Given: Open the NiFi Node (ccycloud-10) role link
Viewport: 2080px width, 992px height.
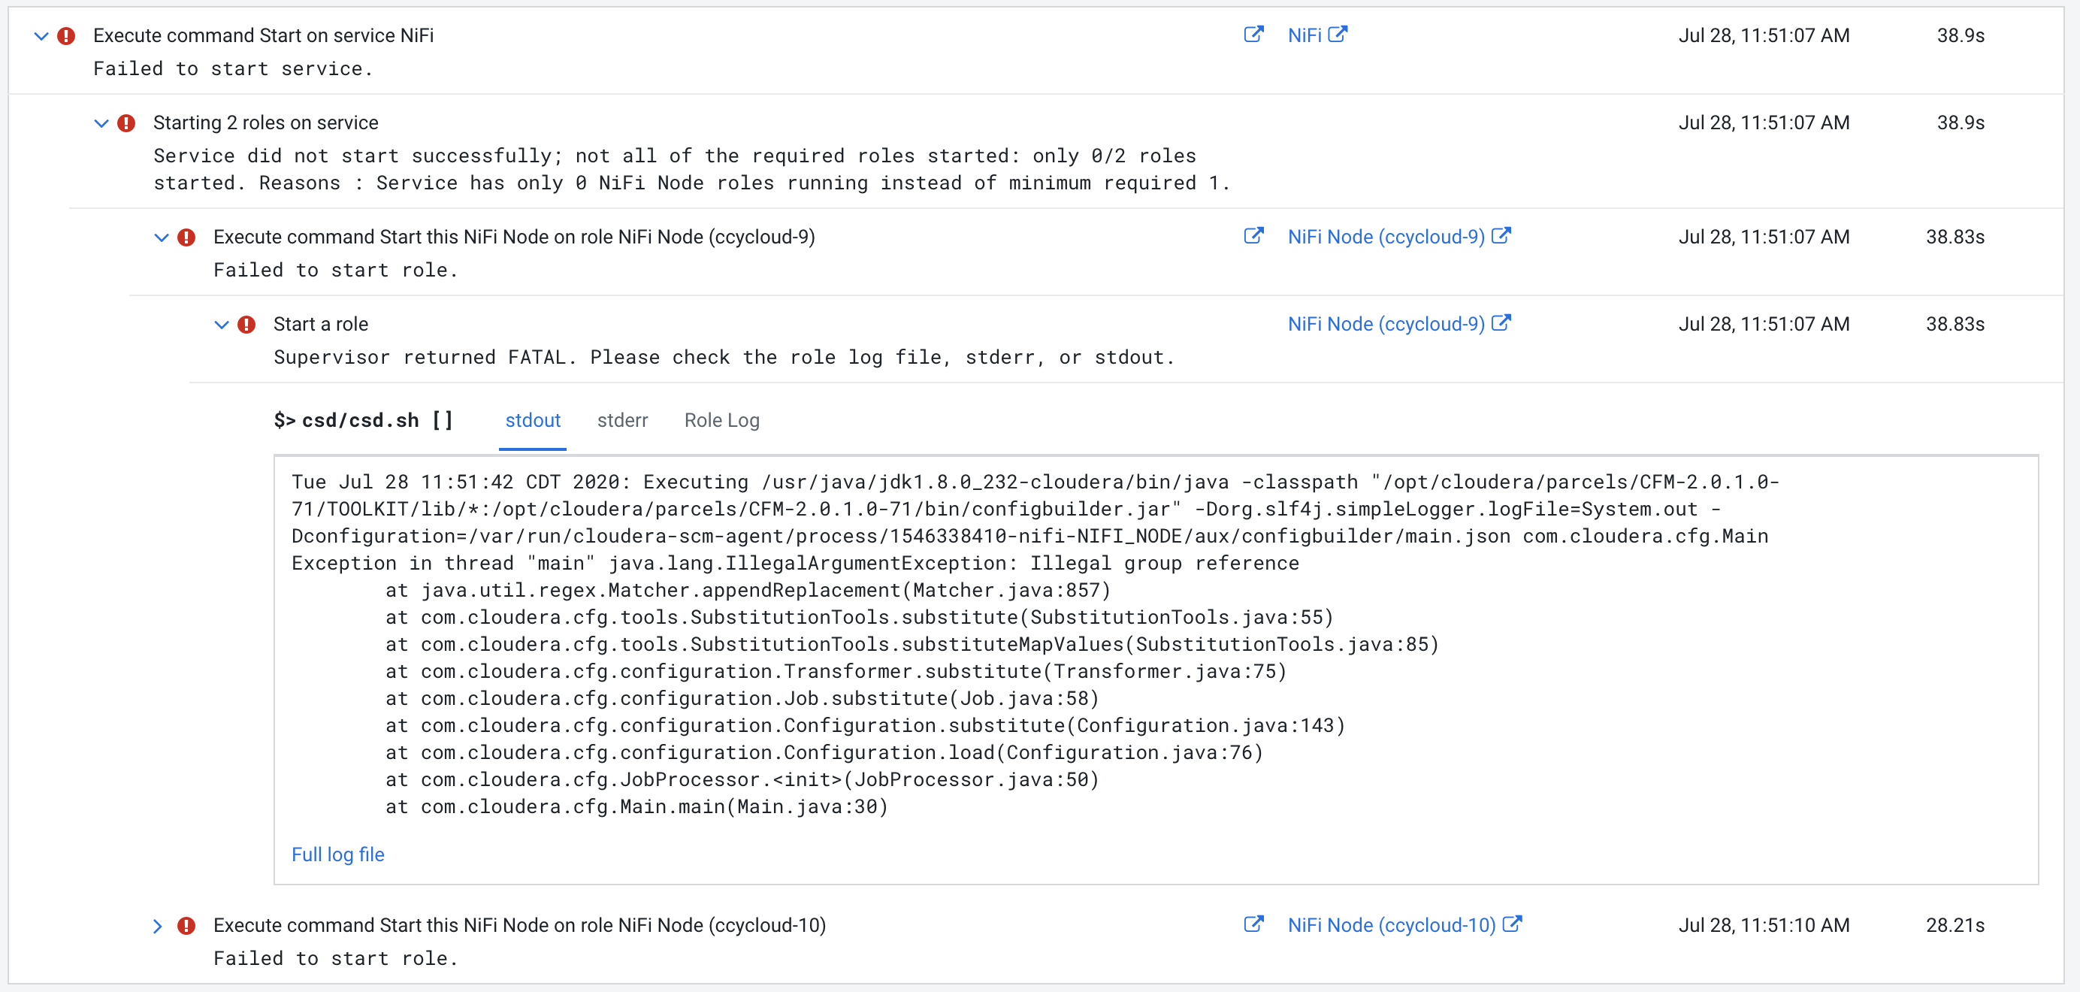Looking at the screenshot, I should (1391, 925).
